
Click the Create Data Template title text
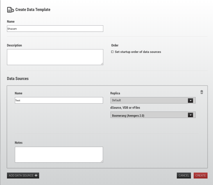[33, 10]
